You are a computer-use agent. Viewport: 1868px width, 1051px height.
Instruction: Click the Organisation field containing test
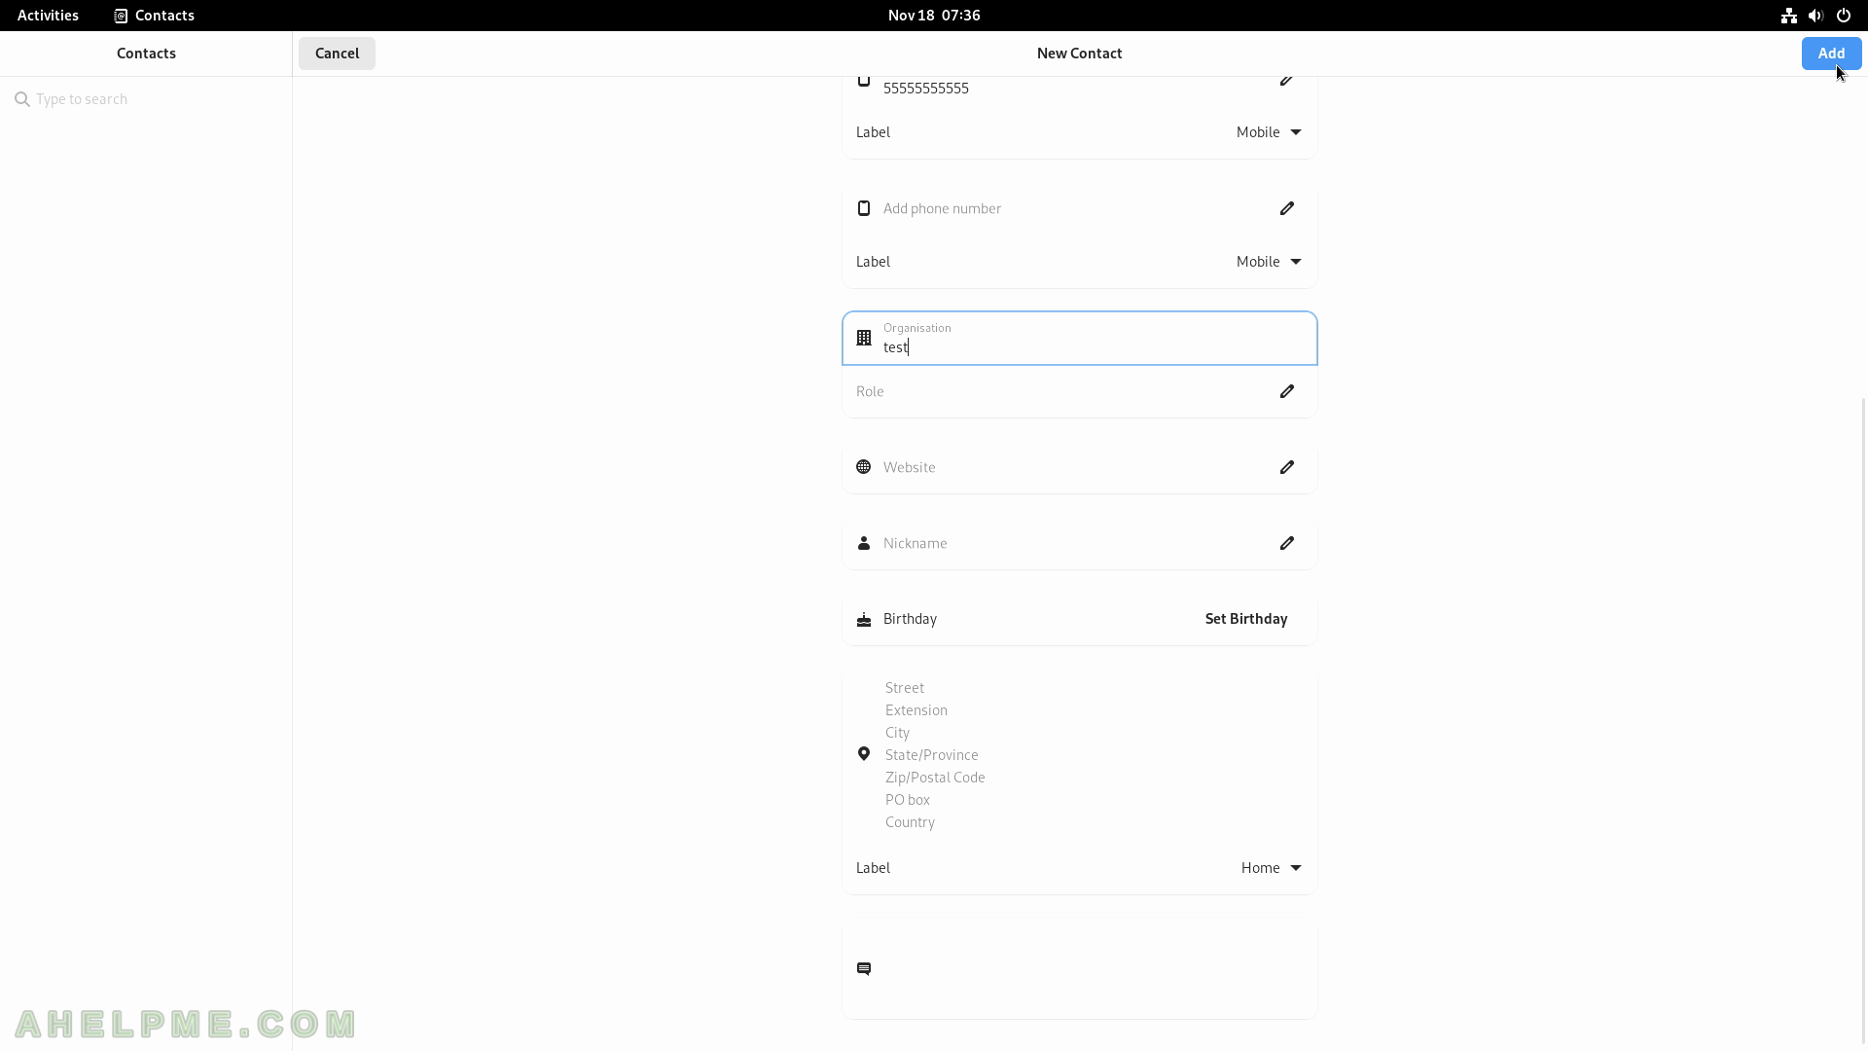point(1079,339)
